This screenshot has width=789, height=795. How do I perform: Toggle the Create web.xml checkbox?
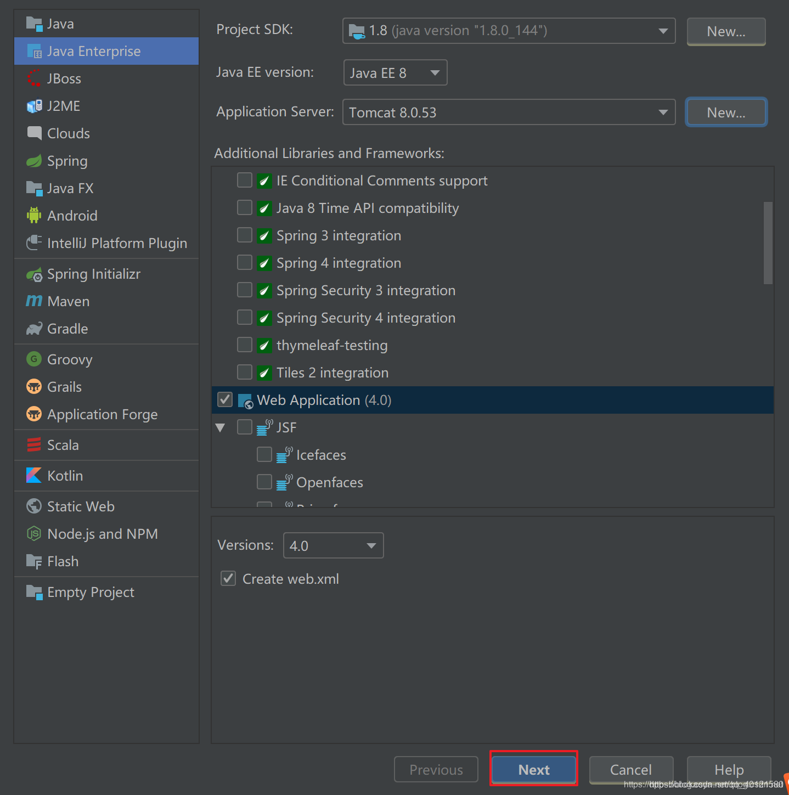pyautogui.click(x=228, y=578)
